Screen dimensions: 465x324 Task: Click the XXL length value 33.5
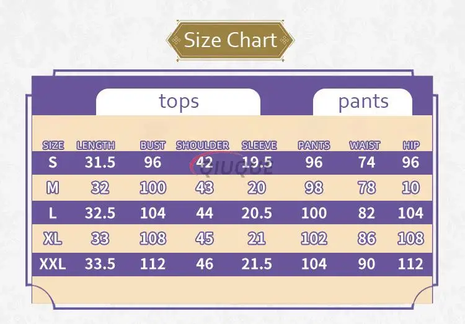point(100,264)
